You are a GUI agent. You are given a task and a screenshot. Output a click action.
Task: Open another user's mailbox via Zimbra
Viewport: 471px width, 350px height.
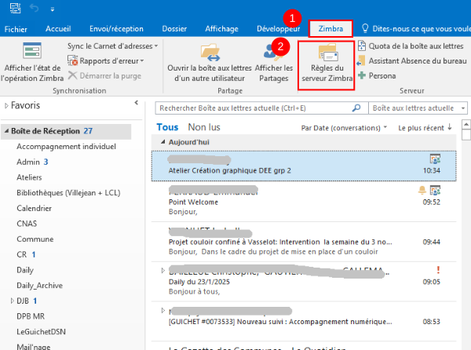coord(209,64)
